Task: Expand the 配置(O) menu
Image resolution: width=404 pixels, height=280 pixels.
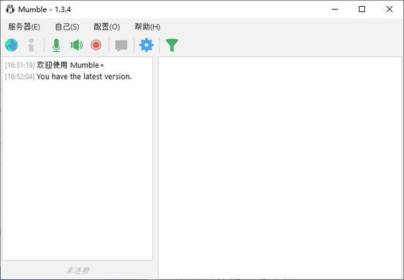Action: [x=106, y=27]
